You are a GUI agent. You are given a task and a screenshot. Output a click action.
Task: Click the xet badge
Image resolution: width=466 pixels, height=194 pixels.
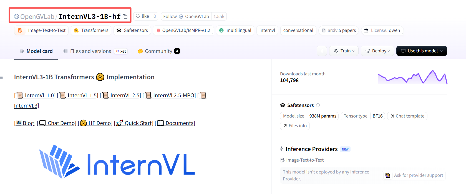coord(121,51)
